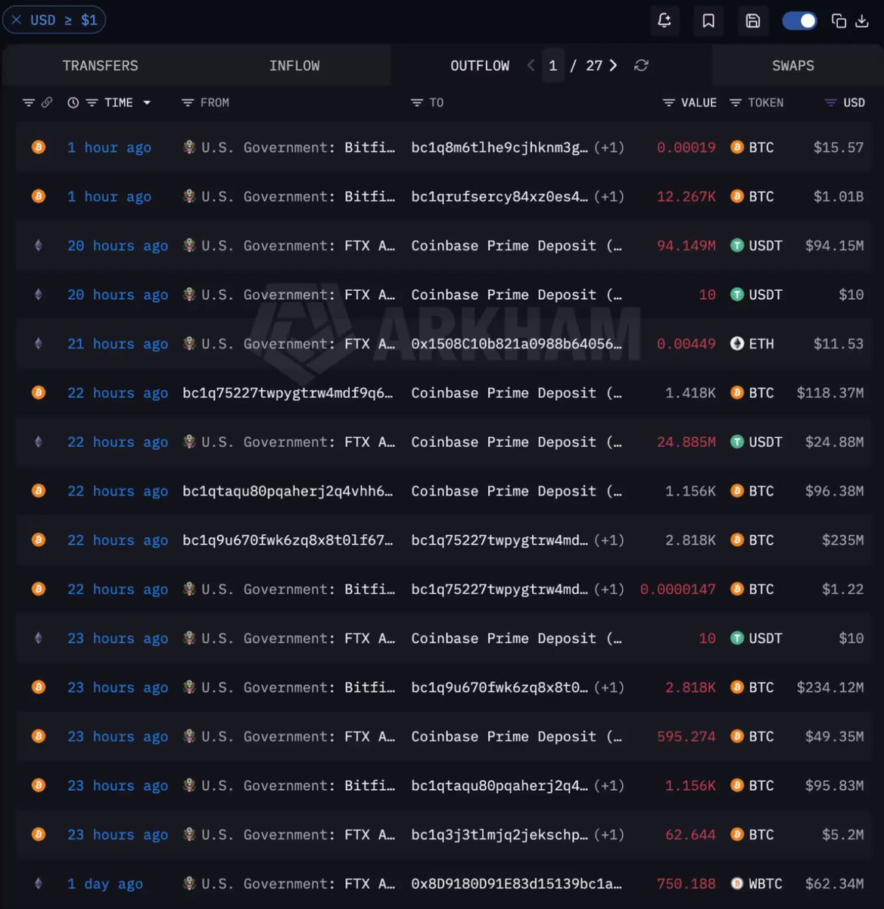
Task: Switch to the INFLOW tab
Action: (294, 66)
